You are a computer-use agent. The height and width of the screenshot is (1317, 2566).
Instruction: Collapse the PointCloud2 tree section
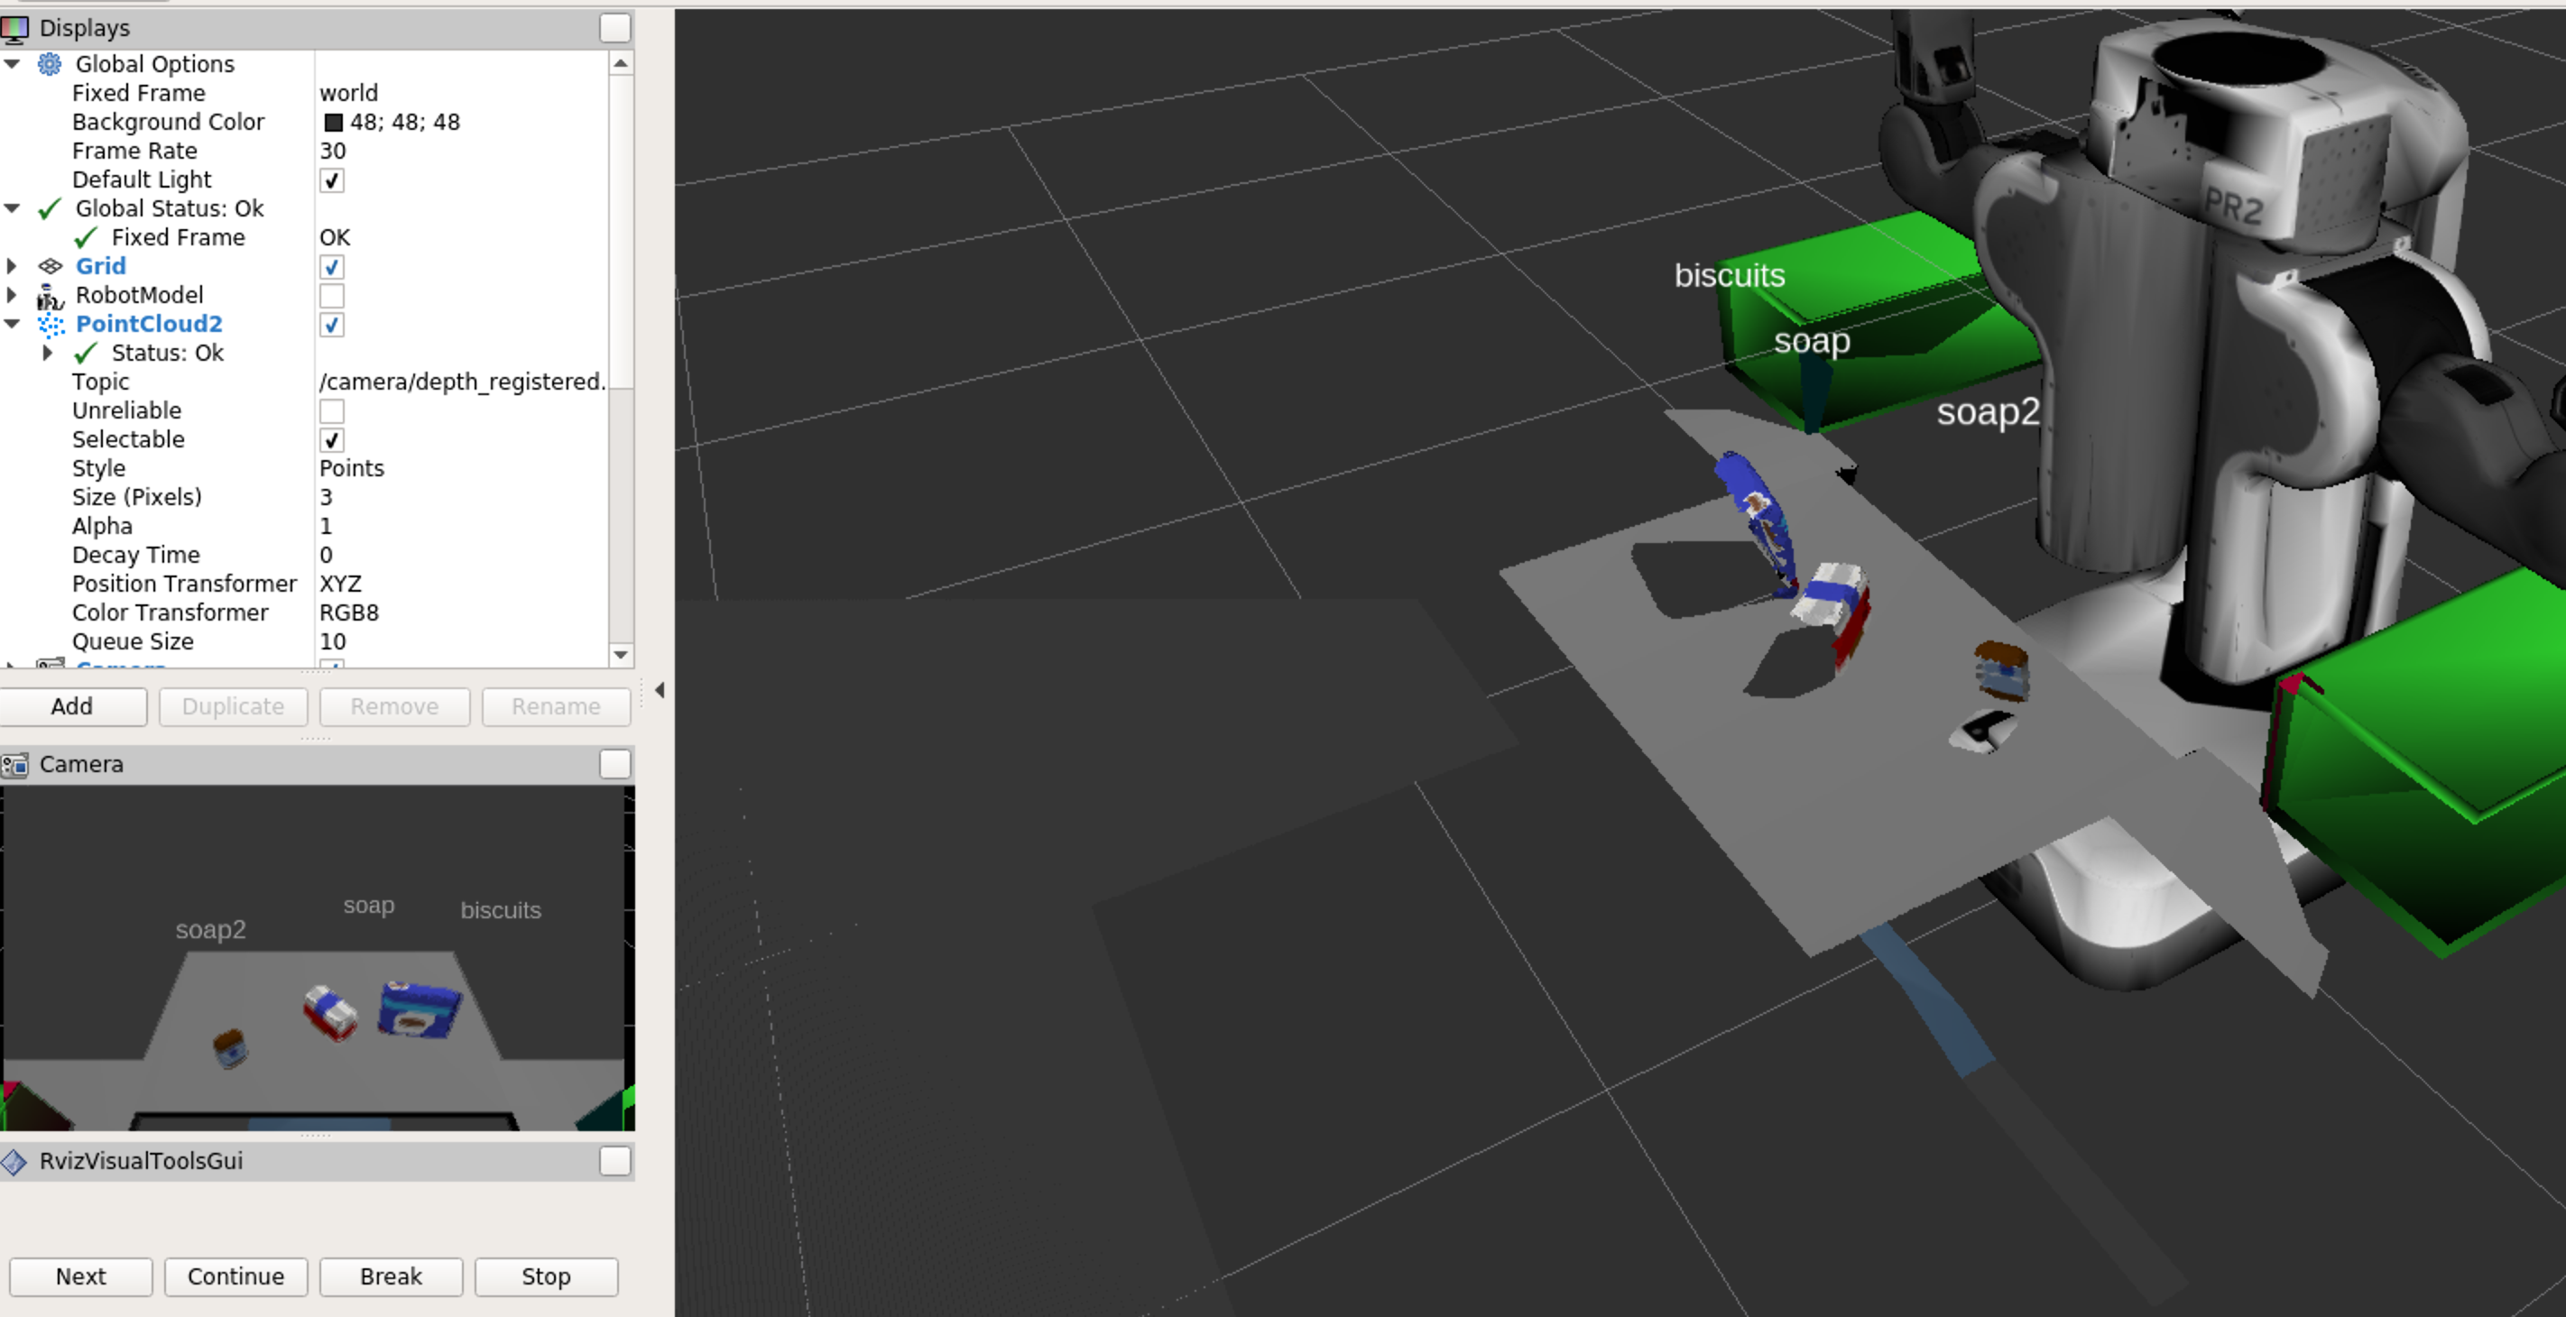(x=12, y=324)
